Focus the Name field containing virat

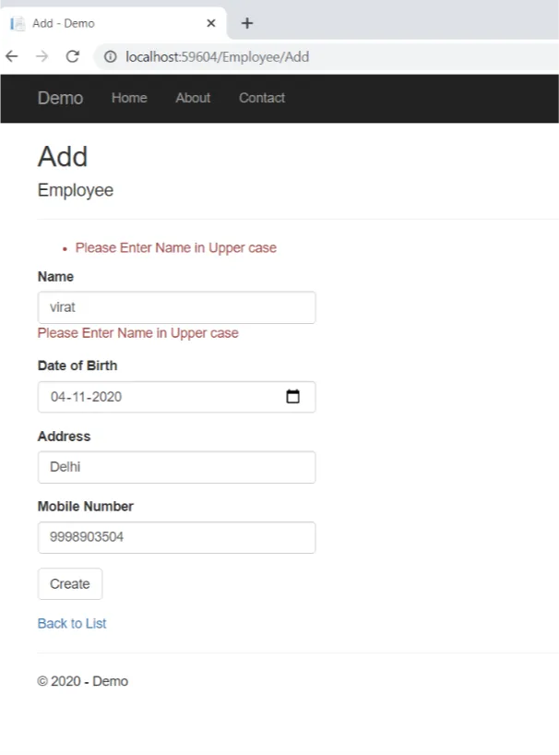point(176,307)
